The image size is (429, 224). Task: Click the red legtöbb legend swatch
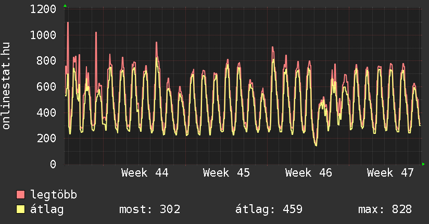(20, 195)
